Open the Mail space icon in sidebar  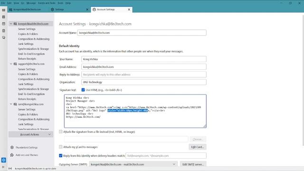point(4,10)
